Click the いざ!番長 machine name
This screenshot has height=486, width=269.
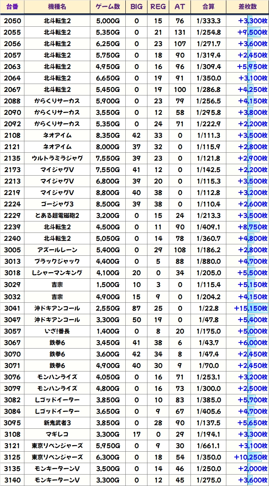pyautogui.click(x=57, y=331)
